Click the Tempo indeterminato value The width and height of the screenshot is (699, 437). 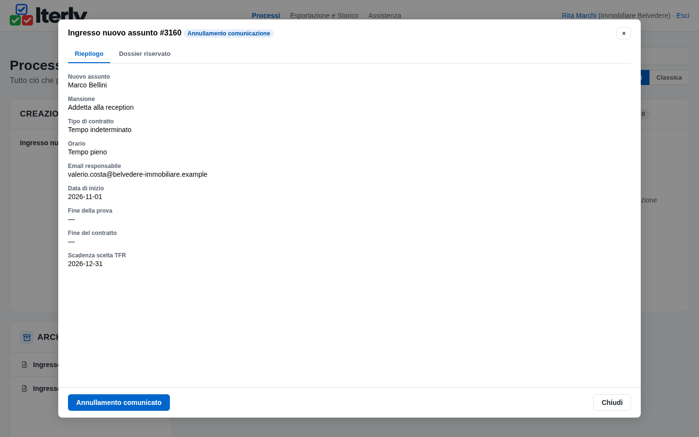[100, 130]
